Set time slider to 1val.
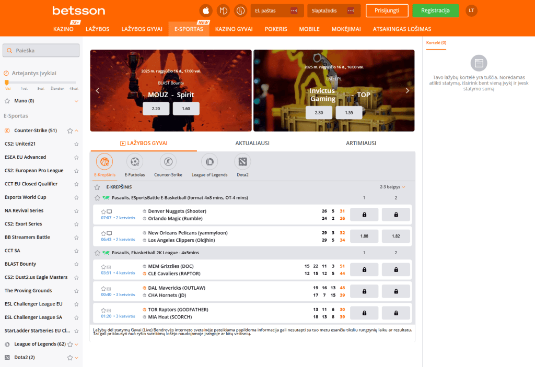The image size is (535, 367). (24, 89)
